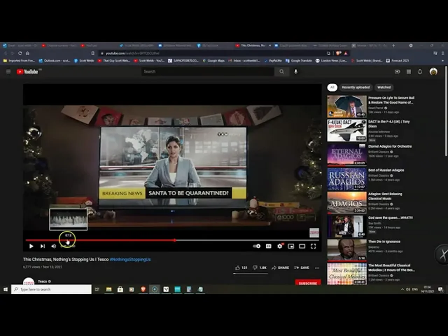The image size is (448, 336).
Task: Skip to the next video
Action: pos(42,246)
